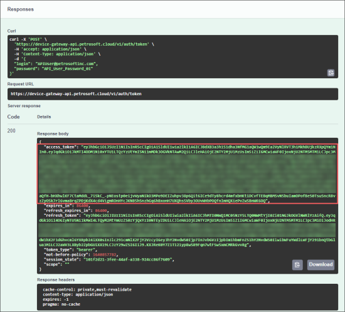Click the 200 response code
Screen dimensions: 345x312
[x=11, y=131]
